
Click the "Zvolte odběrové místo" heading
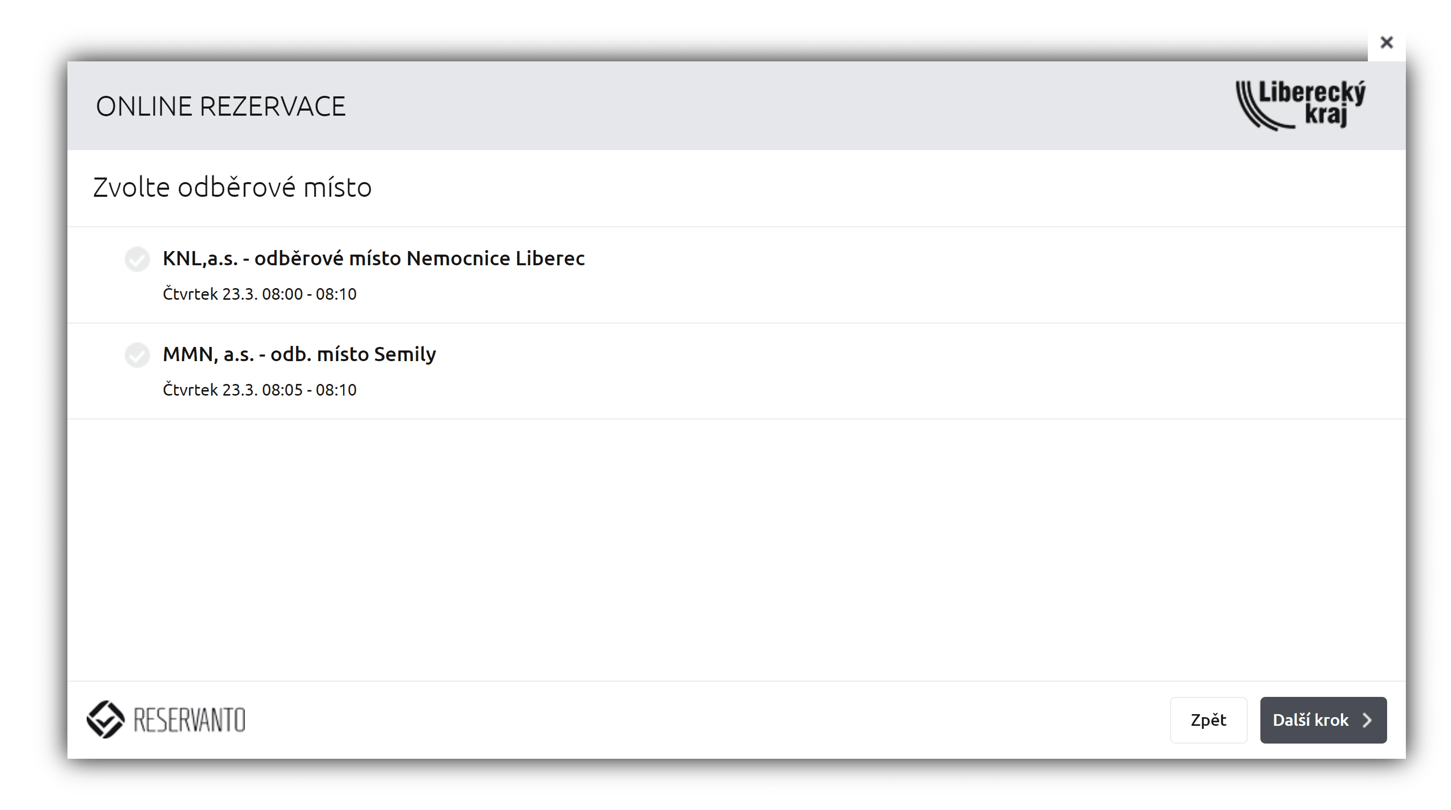click(232, 187)
